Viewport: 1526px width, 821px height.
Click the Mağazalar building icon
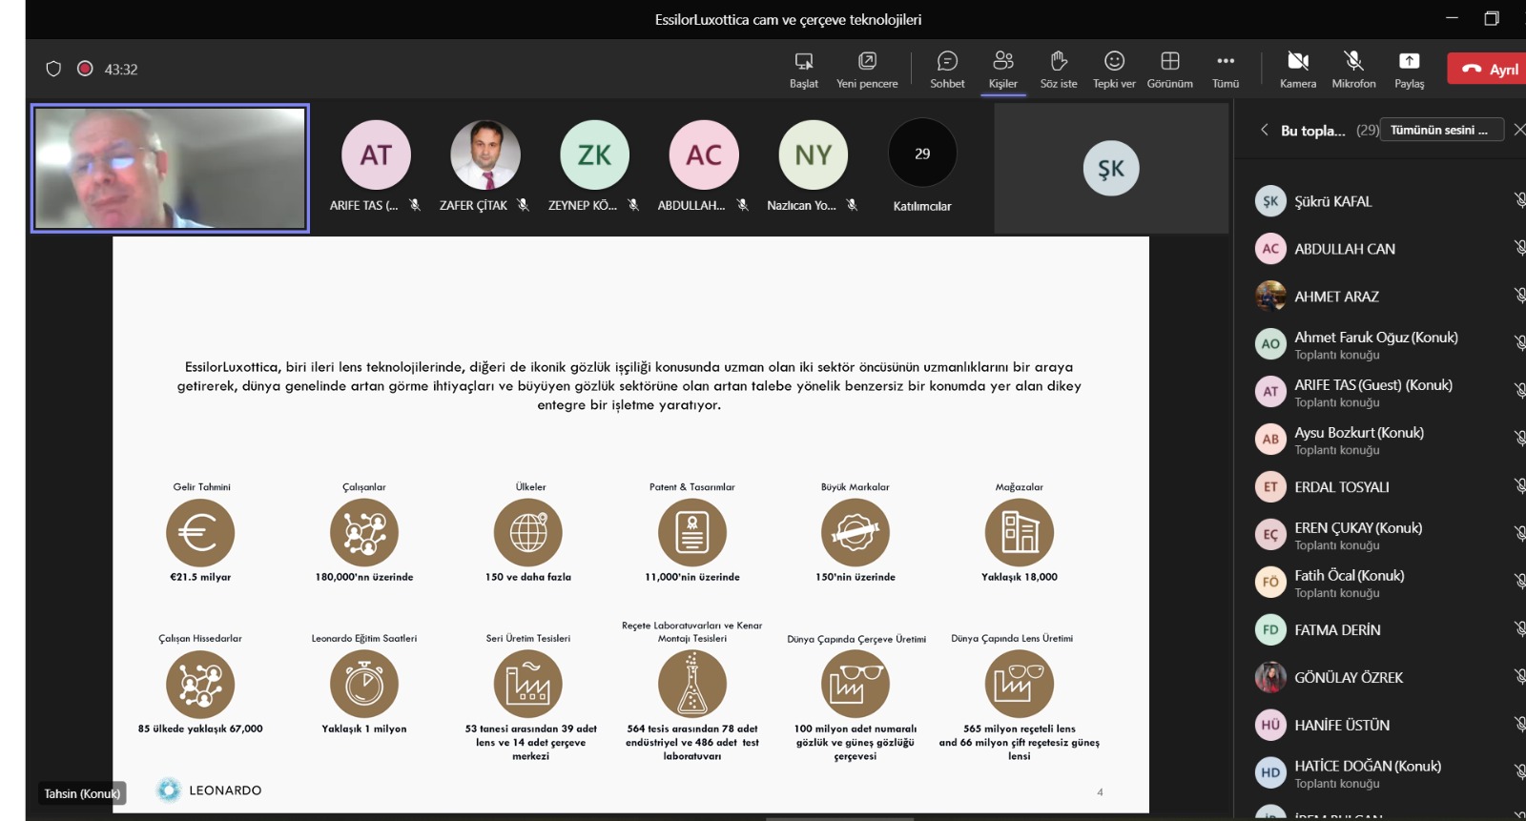1020,532
